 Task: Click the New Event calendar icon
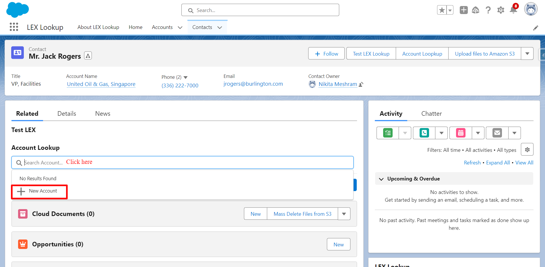[x=461, y=133]
